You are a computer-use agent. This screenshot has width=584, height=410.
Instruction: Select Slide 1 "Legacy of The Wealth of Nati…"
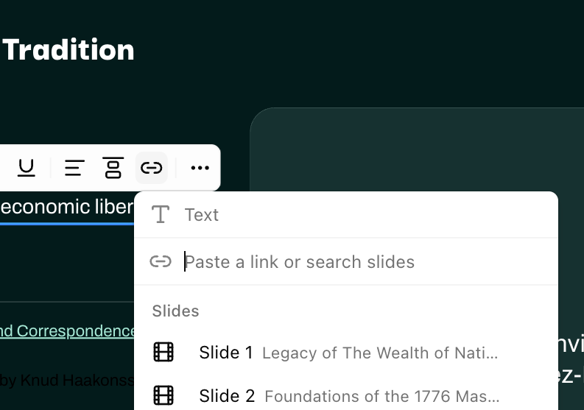[x=345, y=353]
